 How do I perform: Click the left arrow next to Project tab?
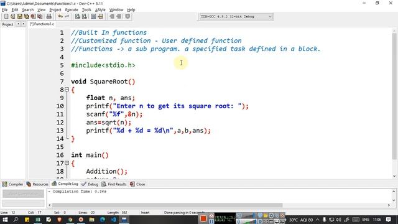(18, 24)
